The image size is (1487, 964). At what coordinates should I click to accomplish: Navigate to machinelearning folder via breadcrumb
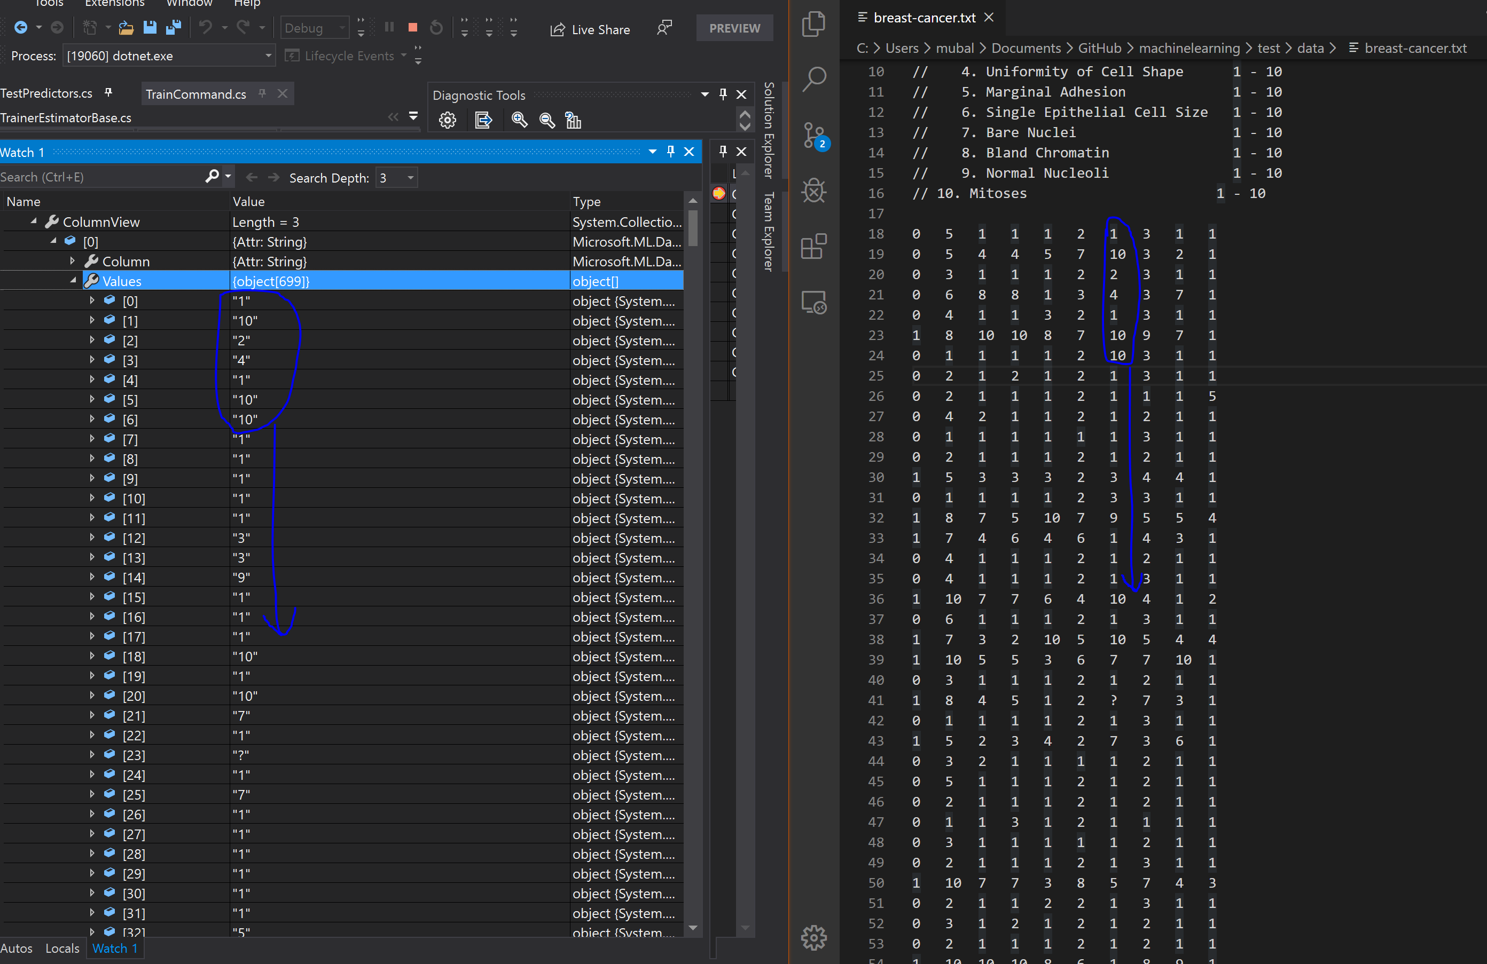coord(1189,48)
